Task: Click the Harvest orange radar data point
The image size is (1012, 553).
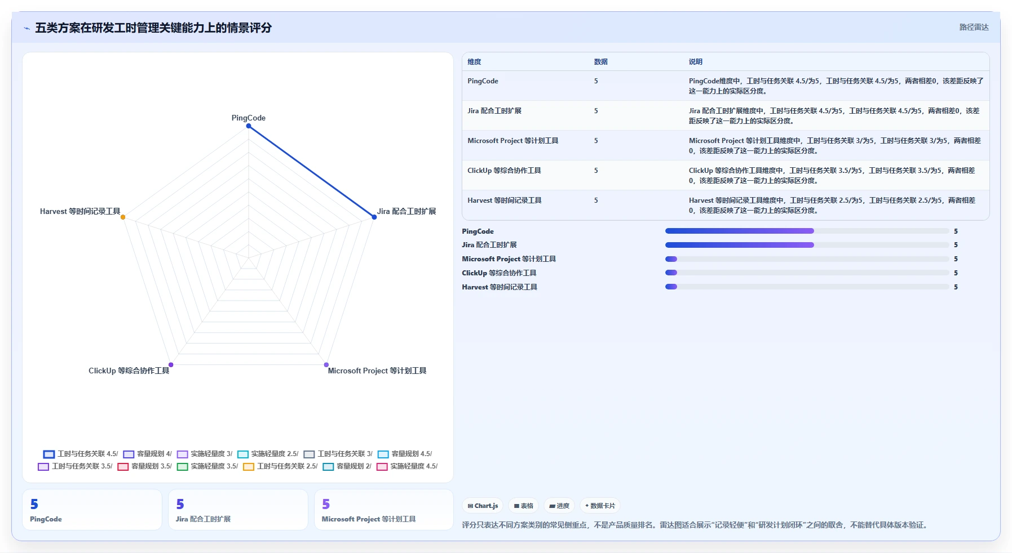Action: (123, 217)
